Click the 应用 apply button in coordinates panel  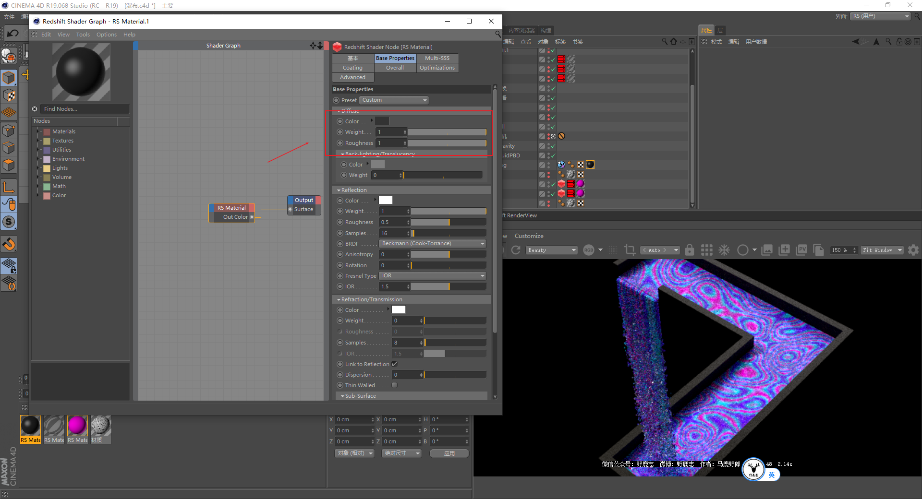tap(449, 453)
